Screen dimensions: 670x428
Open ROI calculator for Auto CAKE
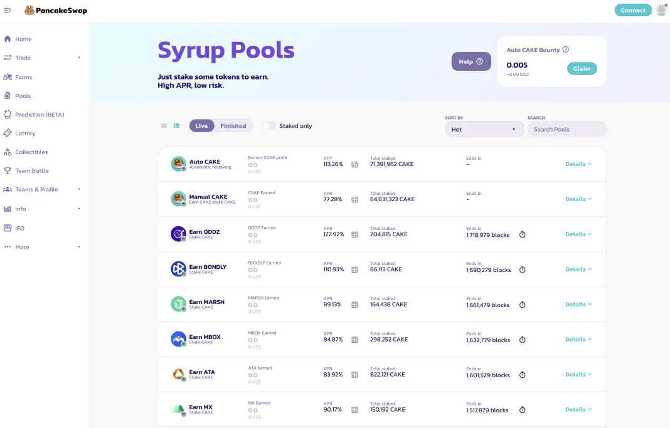(354, 164)
